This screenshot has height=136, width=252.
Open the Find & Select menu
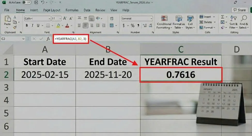point(244,22)
